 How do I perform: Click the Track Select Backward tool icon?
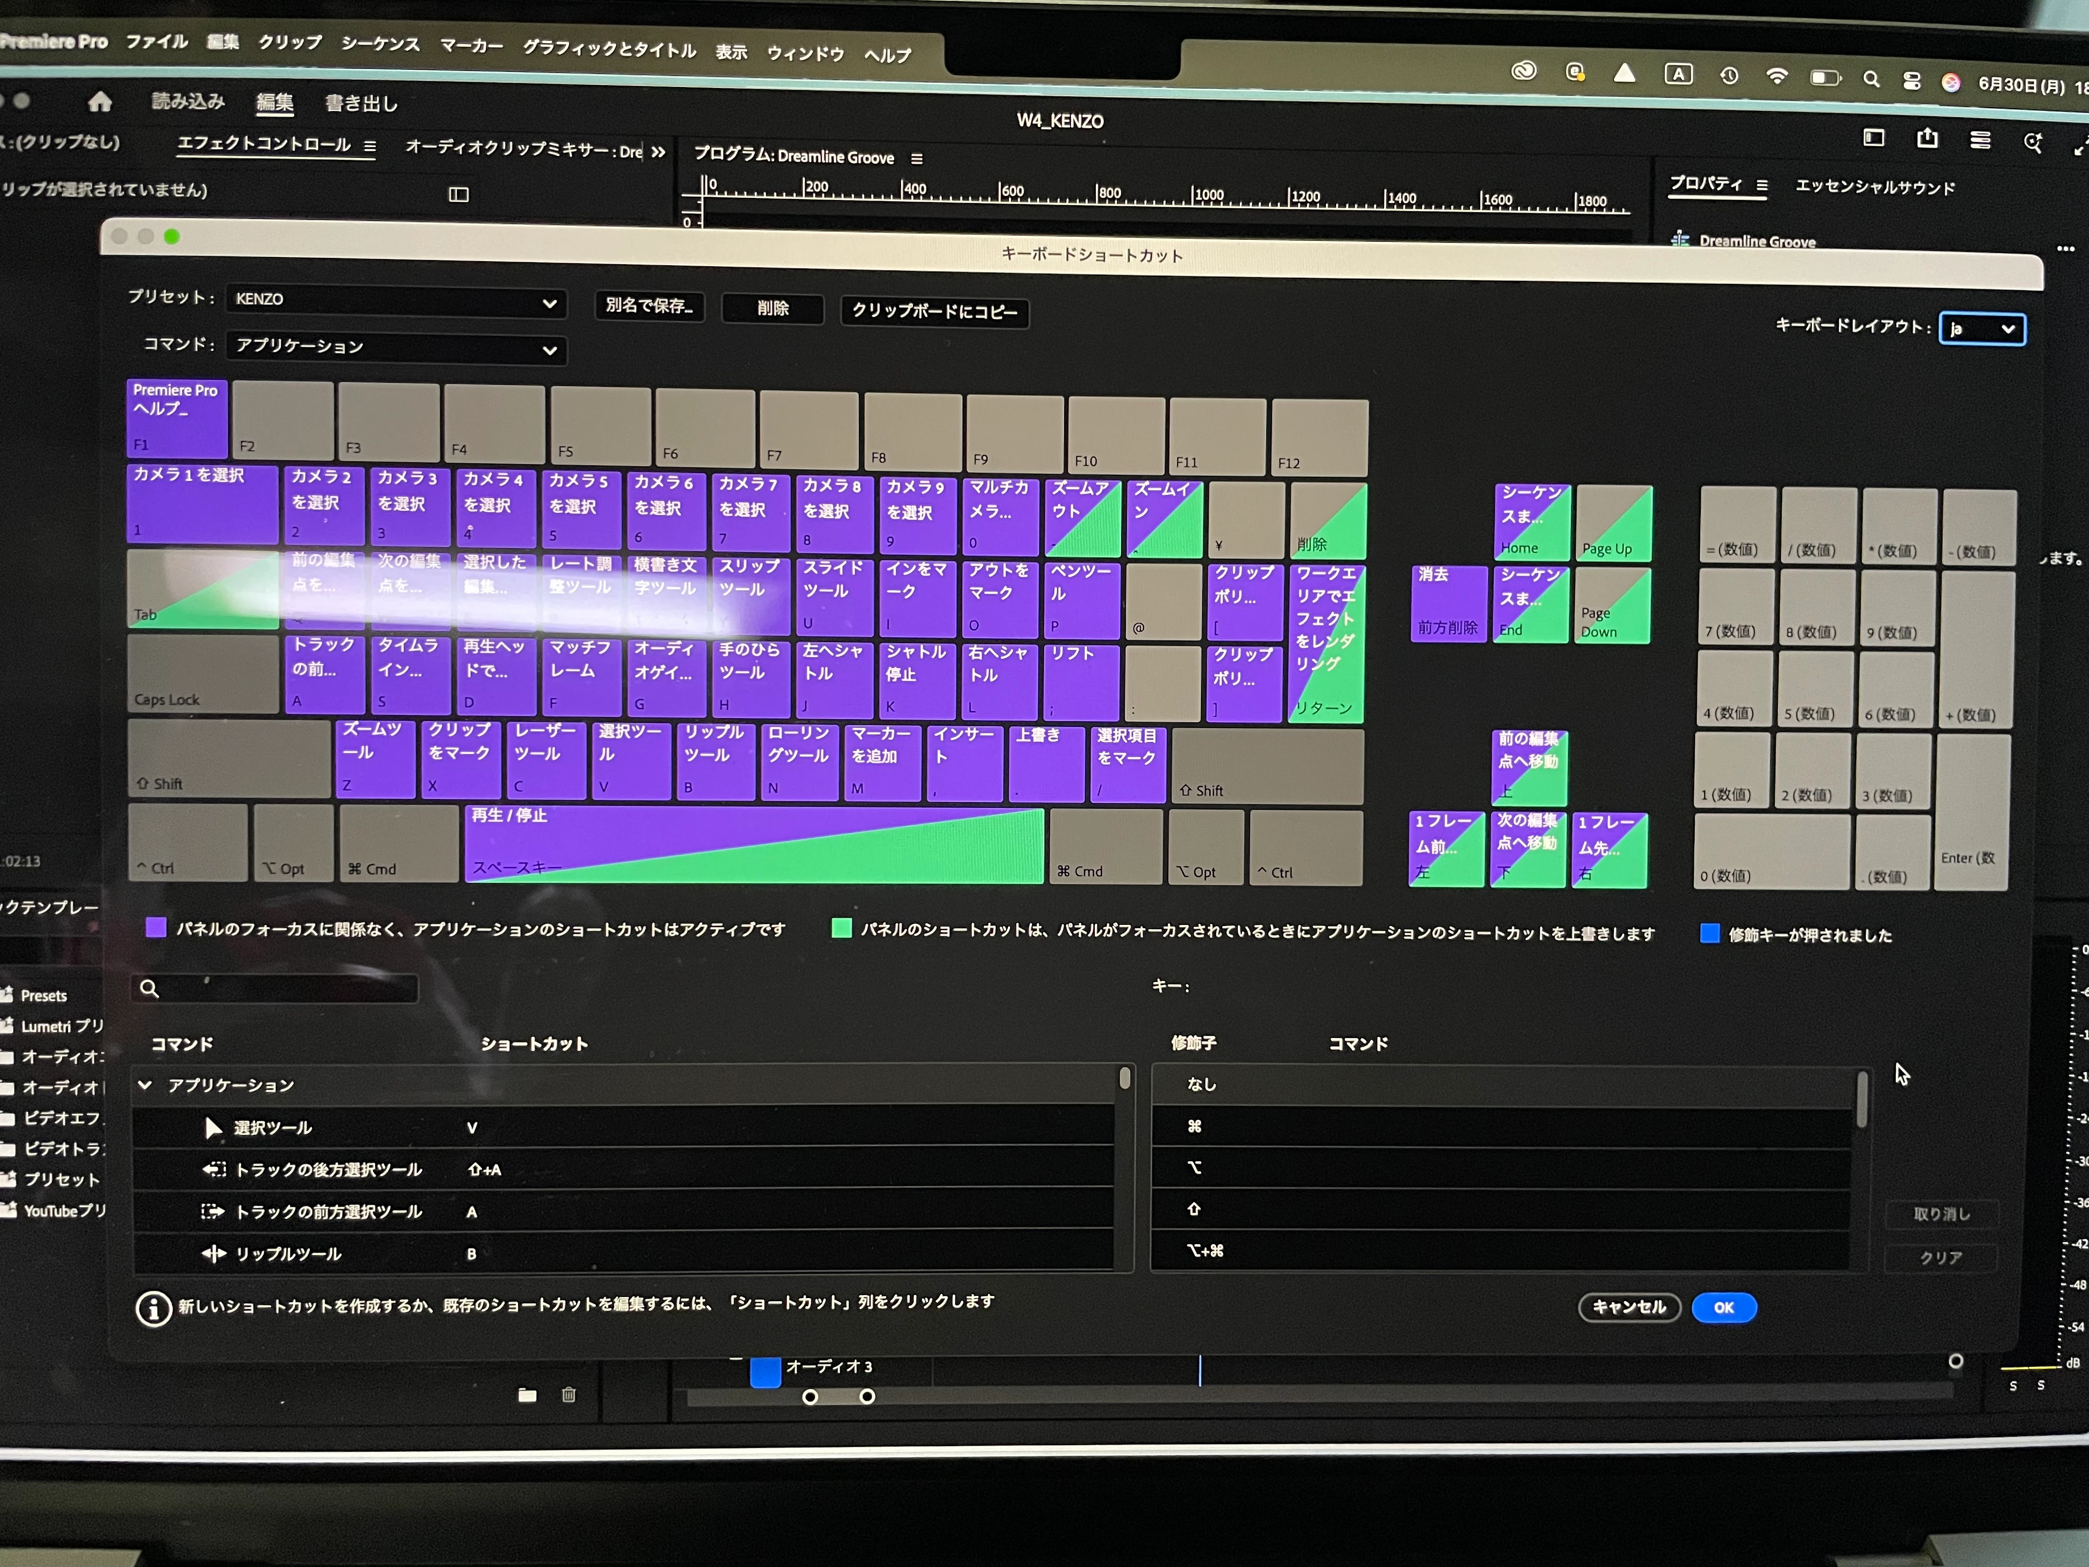[213, 1170]
